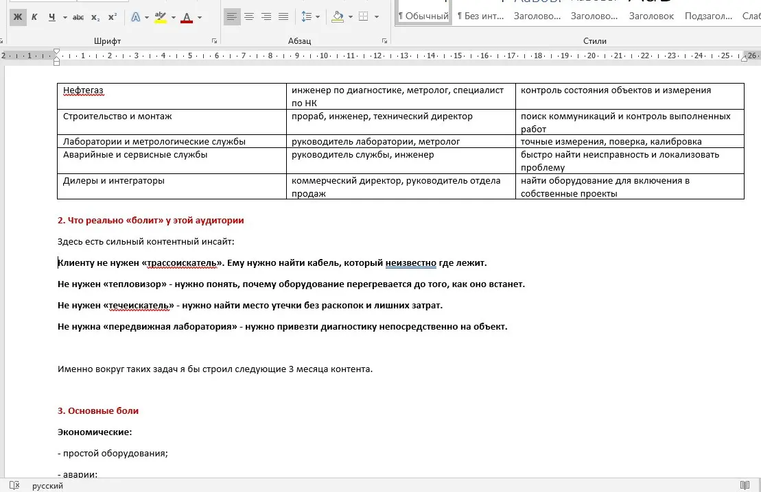Open font color dropdown arrow
The width and height of the screenshot is (761, 492).
[x=200, y=17]
